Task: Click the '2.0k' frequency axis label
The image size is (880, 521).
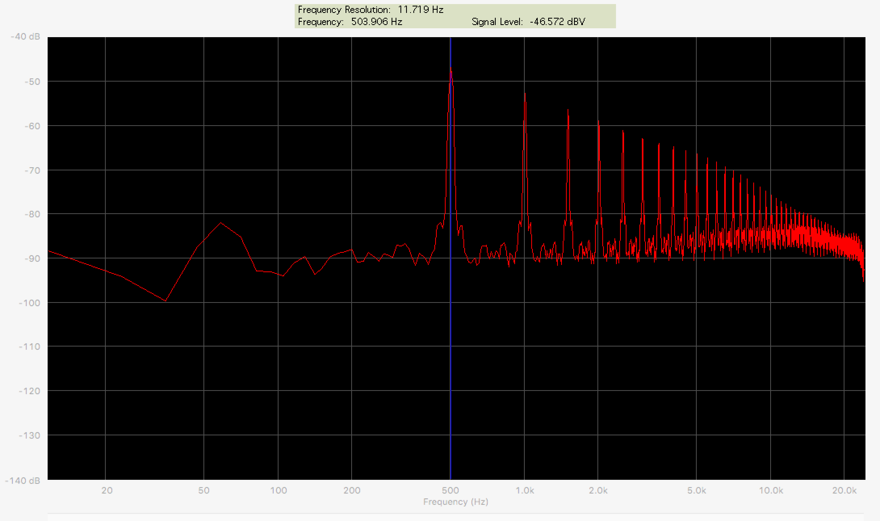Action: [x=598, y=490]
